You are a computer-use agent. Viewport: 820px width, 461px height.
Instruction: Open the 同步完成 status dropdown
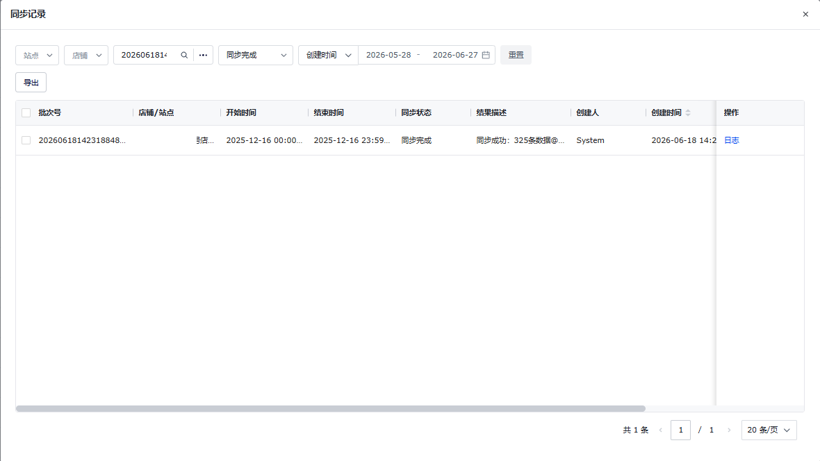(x=256, y=55)
